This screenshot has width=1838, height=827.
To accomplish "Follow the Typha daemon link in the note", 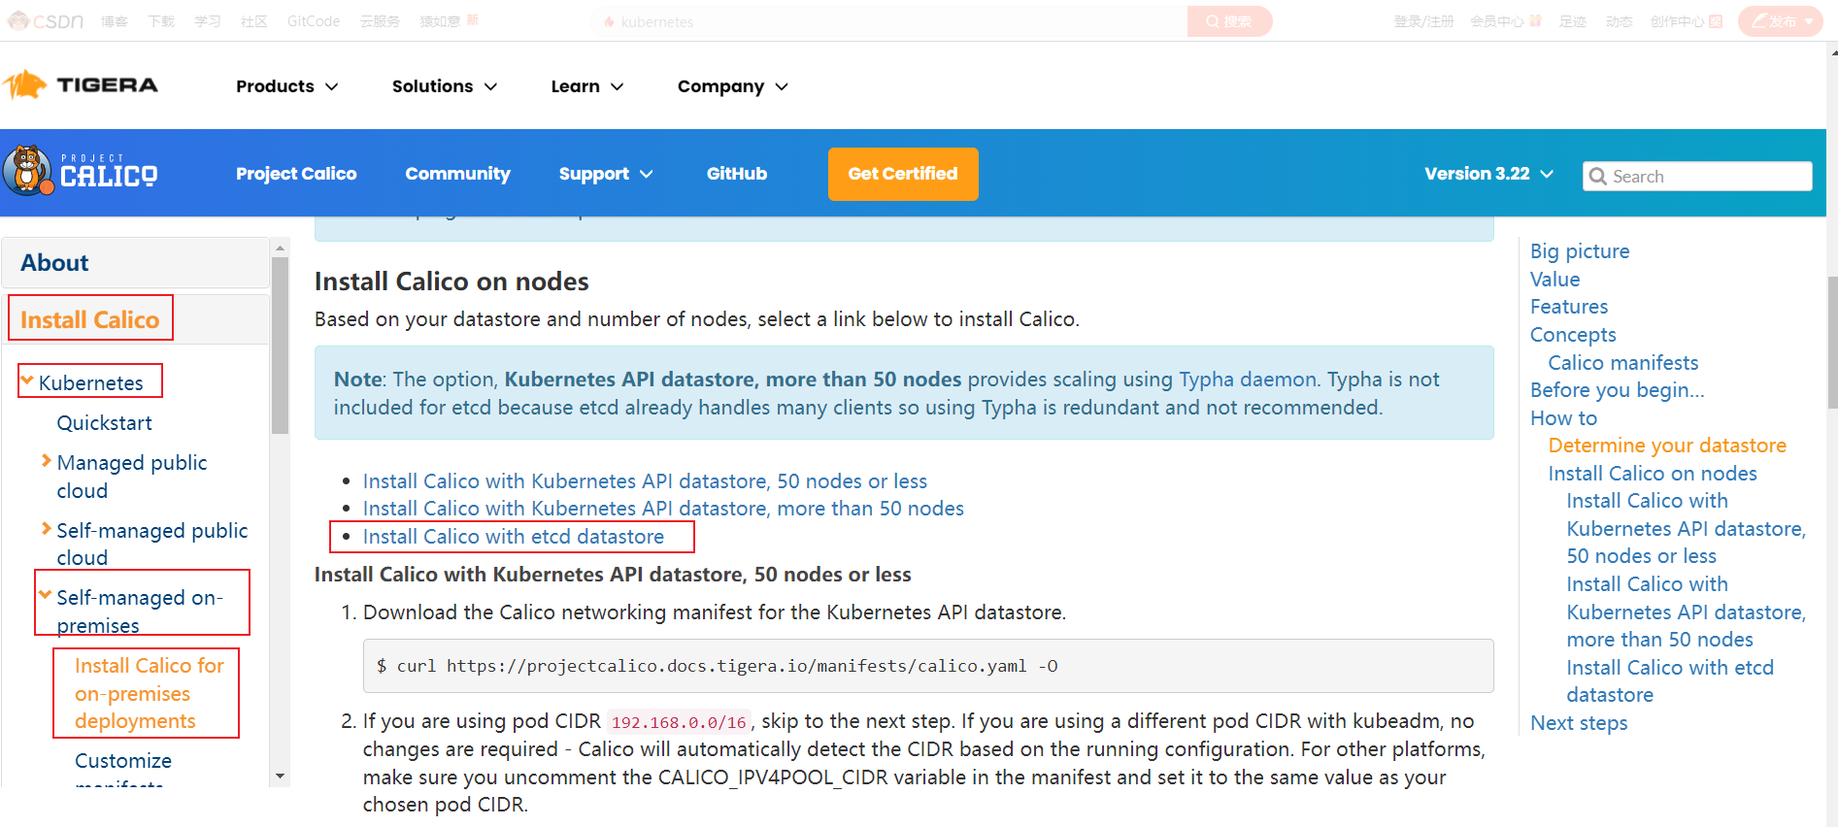I will coord(1249,380).
